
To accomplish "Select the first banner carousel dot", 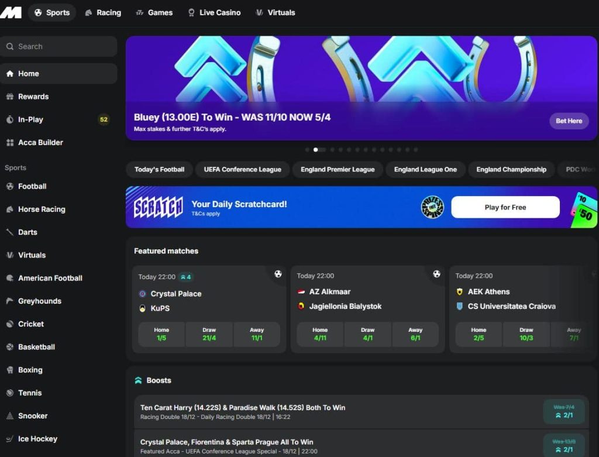I will (x=307, y=150).
